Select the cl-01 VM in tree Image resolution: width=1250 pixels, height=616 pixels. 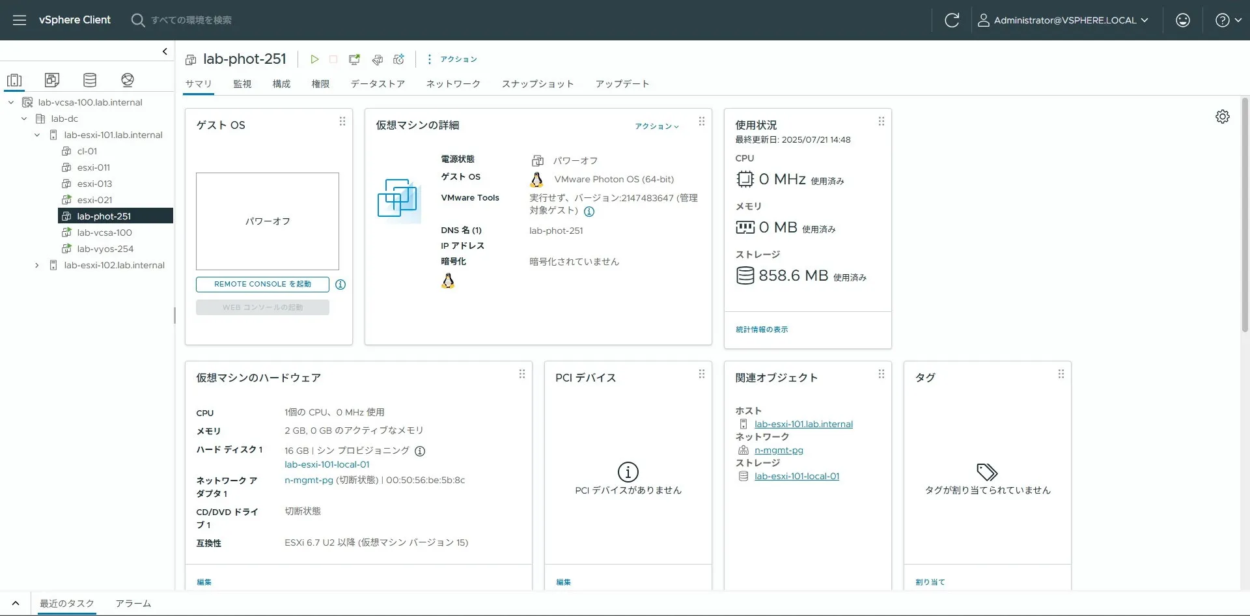pos(87,151)
